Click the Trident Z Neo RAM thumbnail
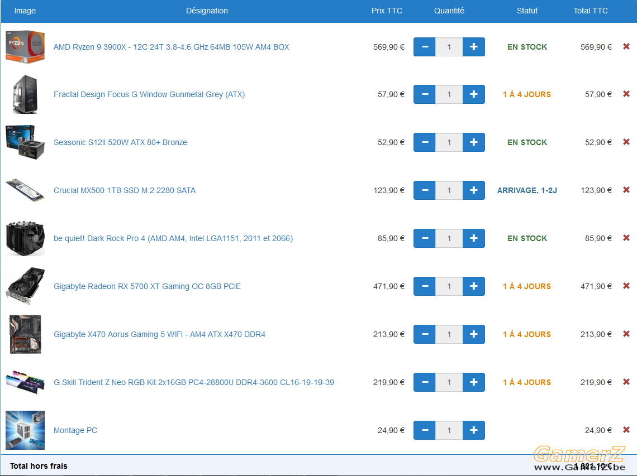 coord(25,382)
